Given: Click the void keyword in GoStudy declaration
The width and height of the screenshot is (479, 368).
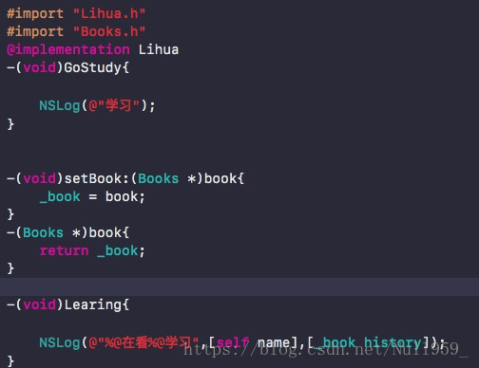Looking at the screenshot, I should [40, 67].
